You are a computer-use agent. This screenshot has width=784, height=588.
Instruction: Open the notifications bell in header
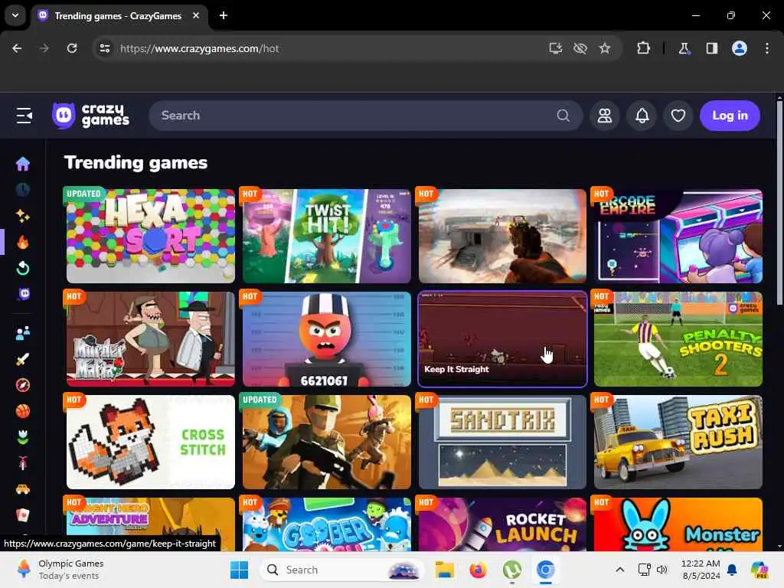tap(642, 116)
